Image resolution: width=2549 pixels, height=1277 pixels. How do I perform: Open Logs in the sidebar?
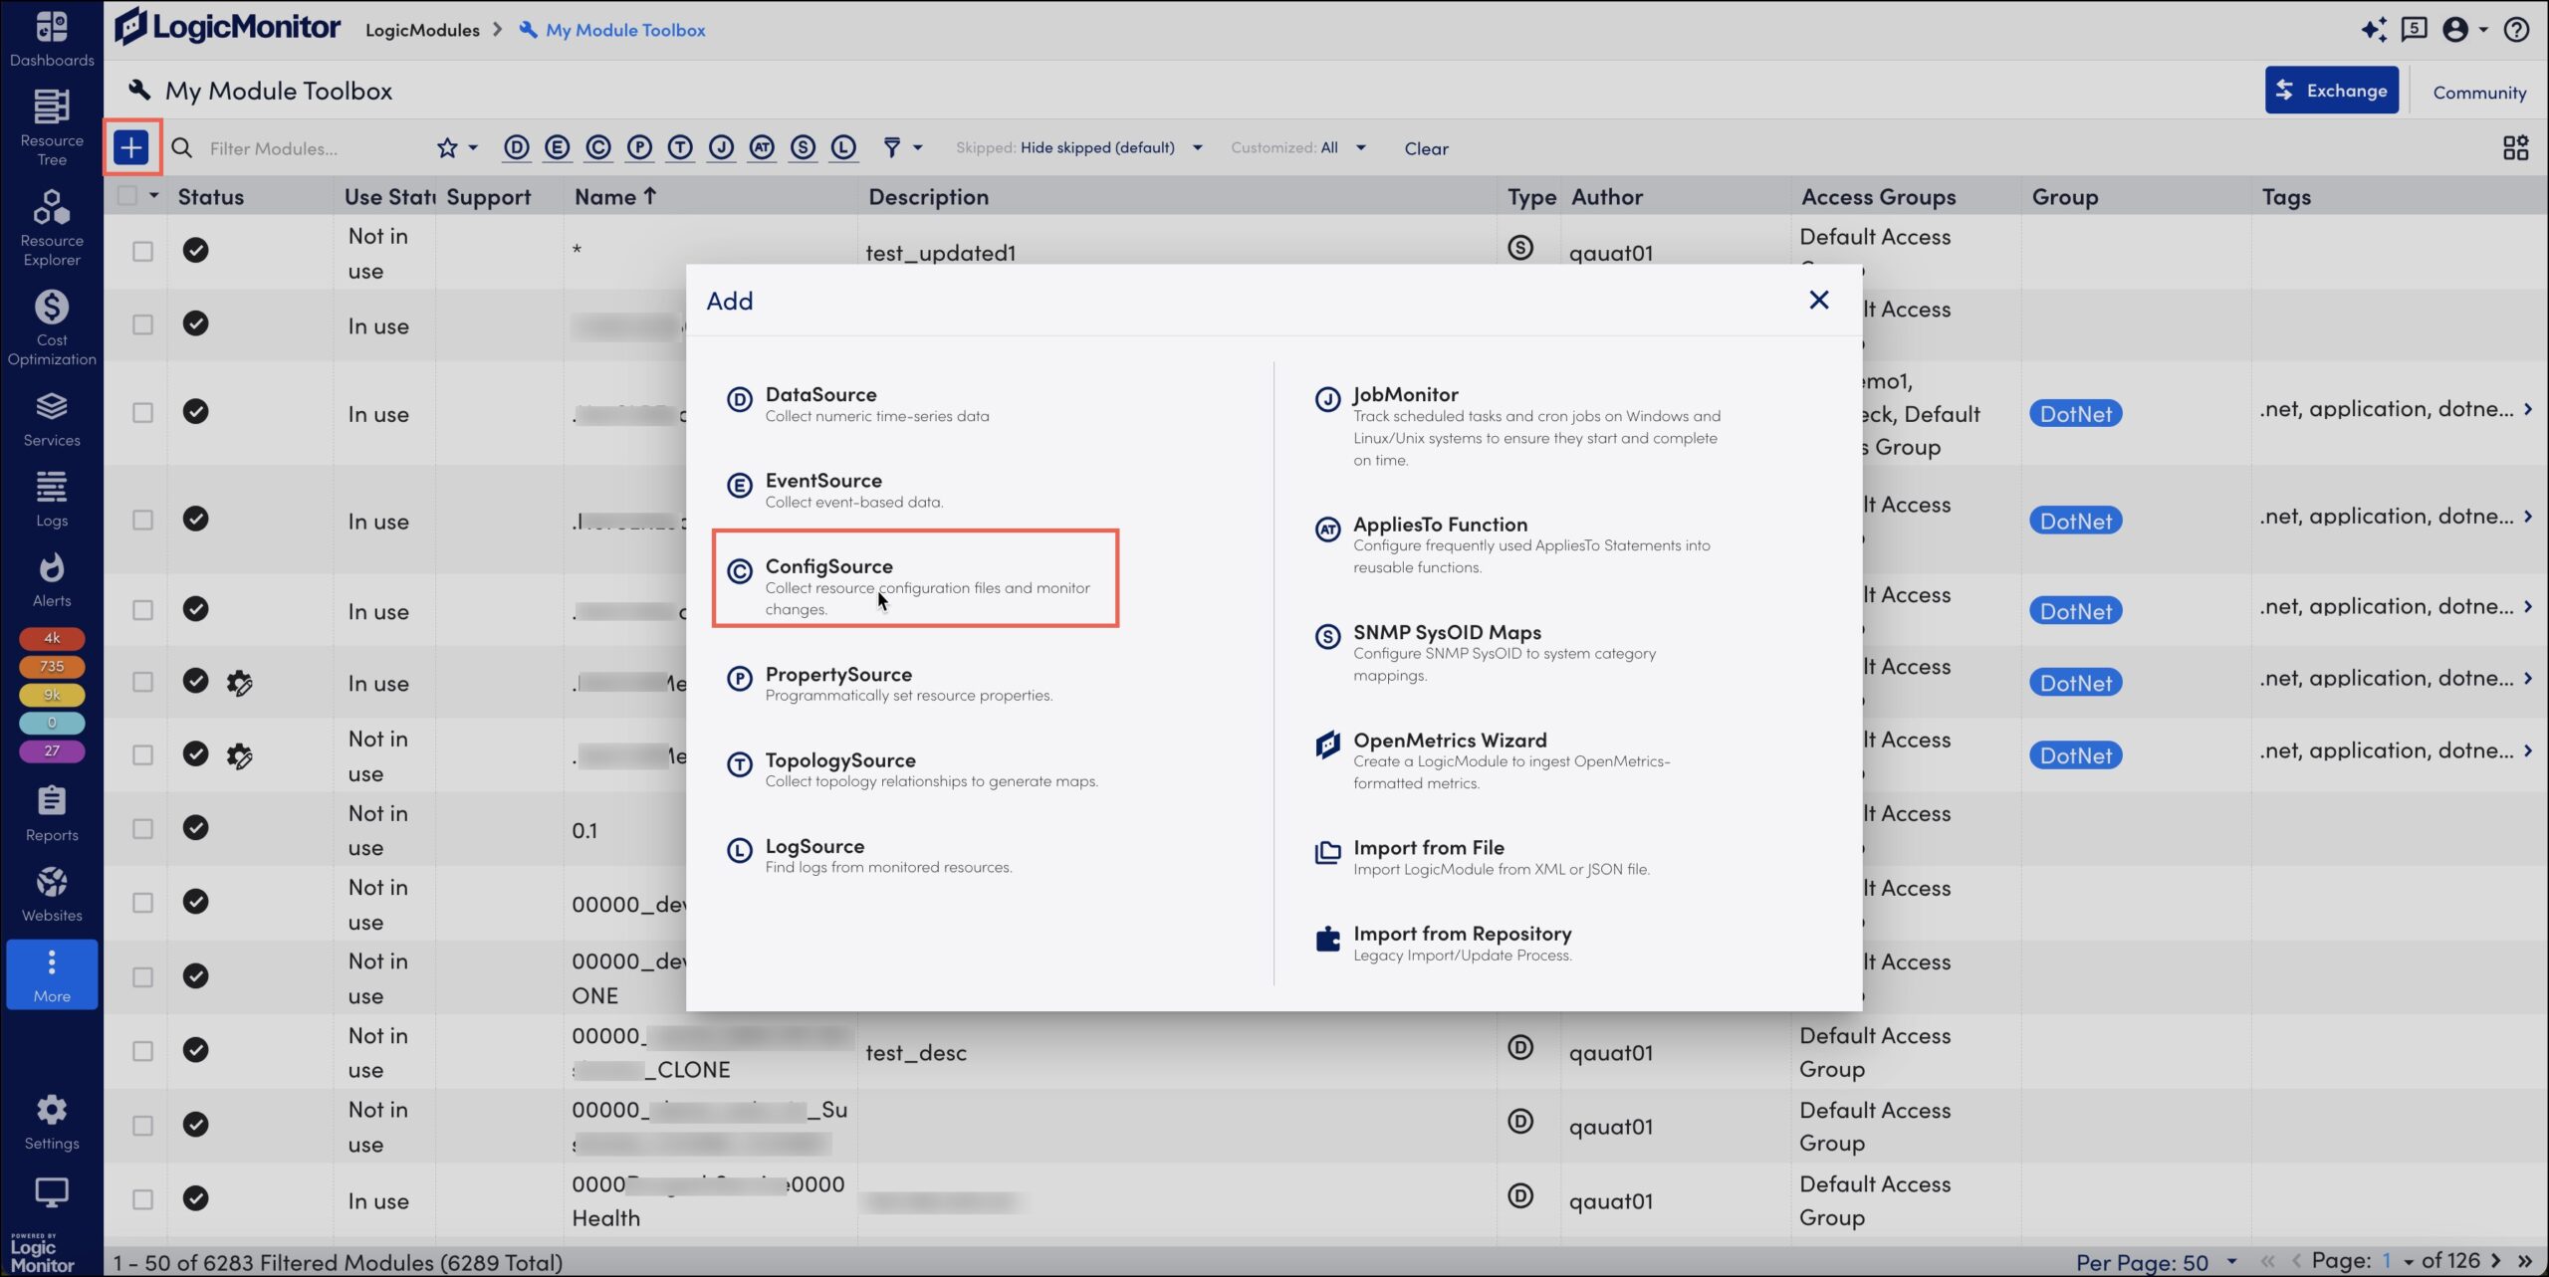tap(52, 500)
